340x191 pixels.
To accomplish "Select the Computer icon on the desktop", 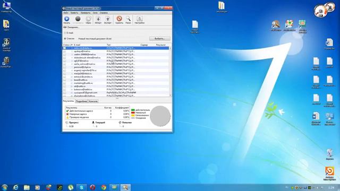I will point(6,6).
